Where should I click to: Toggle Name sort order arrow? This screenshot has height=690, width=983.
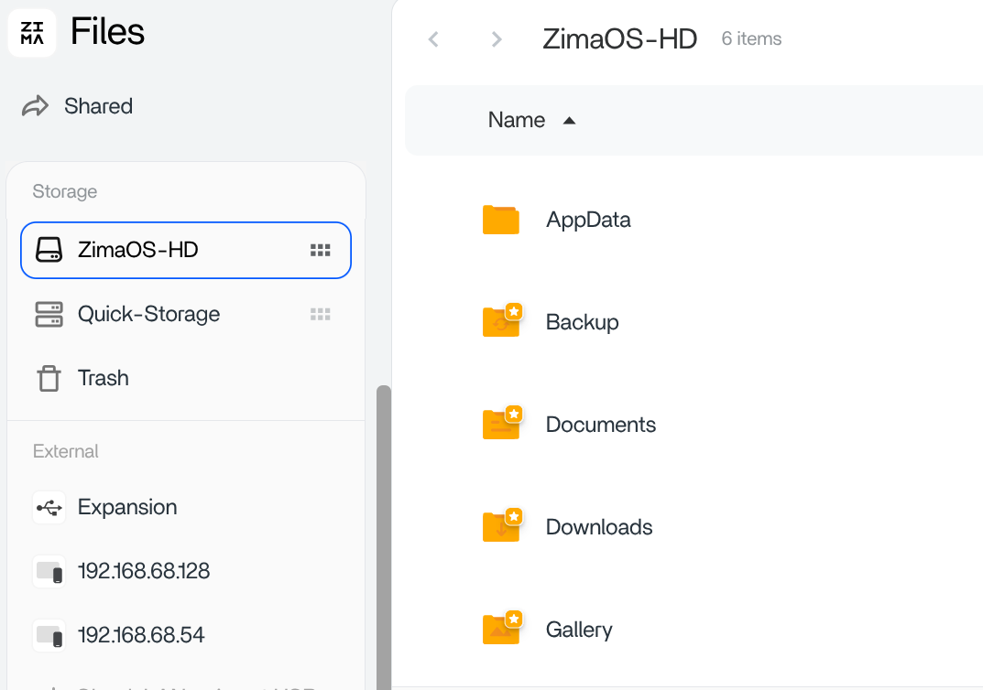tap(569, 121)
